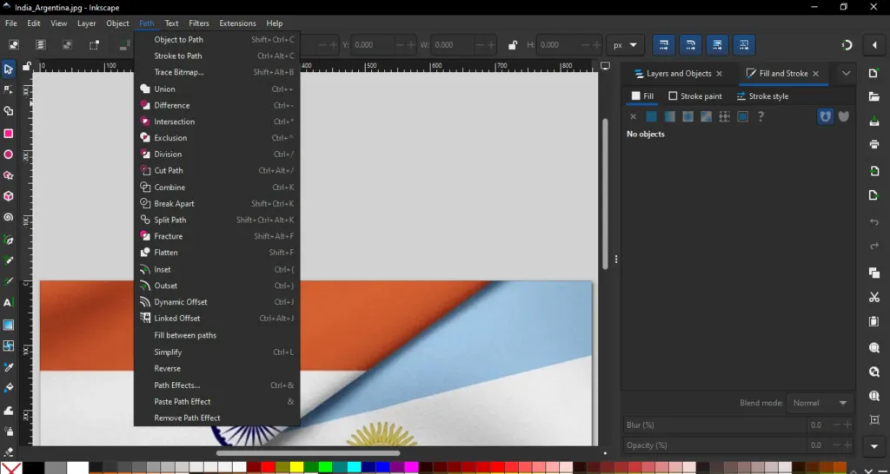Select the Mesh gradient tool
The image size is (890, 474).
point(8,346)
